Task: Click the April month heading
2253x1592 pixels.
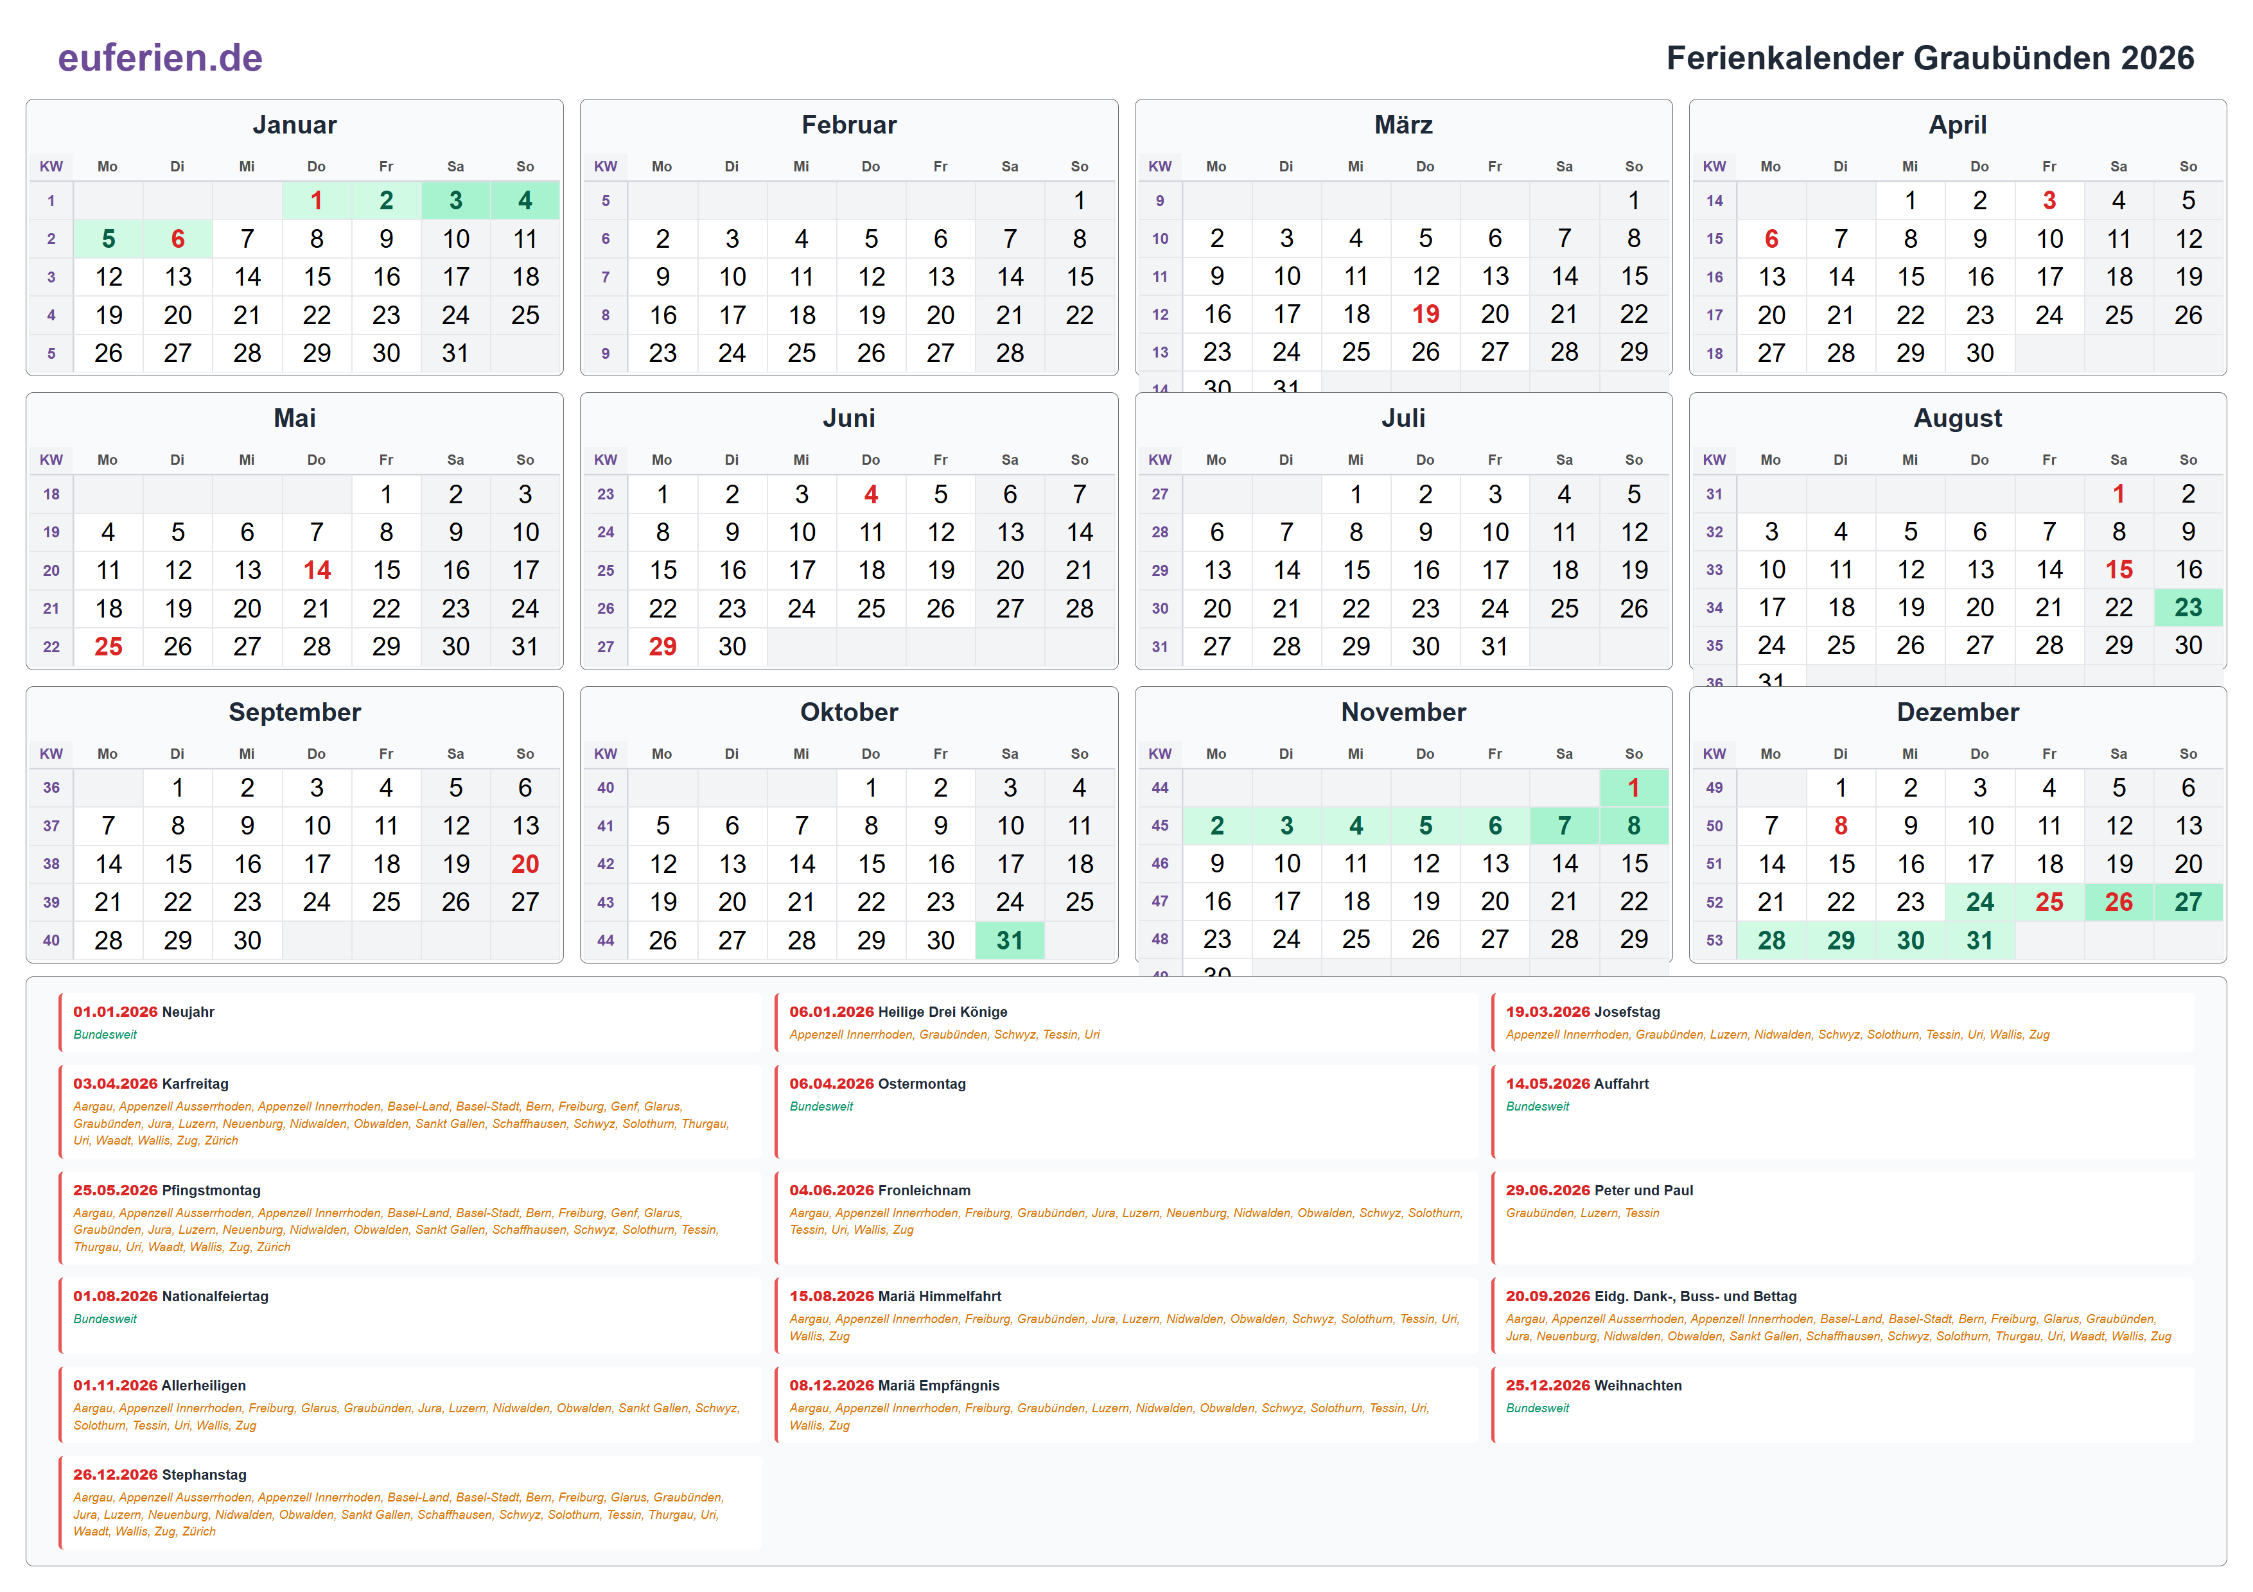Action: (x=1958, y=125)
